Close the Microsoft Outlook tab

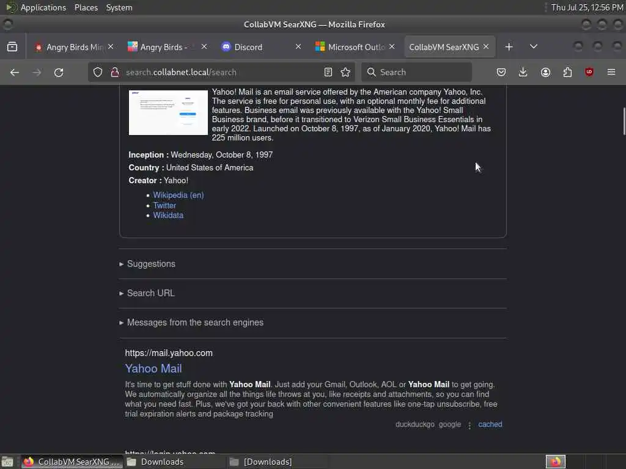pyautogui.click(x=392, y=46)
